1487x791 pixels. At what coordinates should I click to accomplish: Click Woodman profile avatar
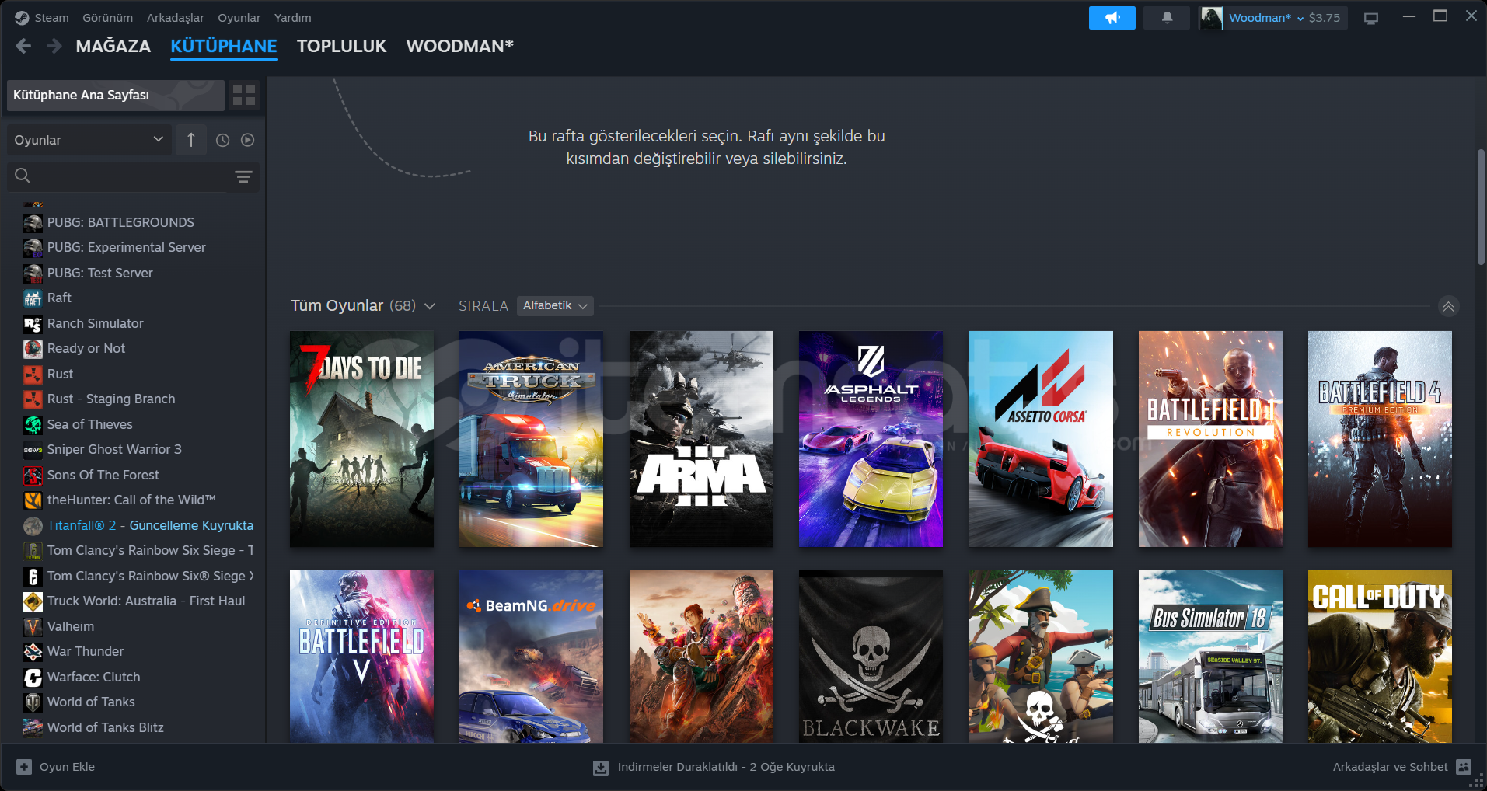point(1211,18)
